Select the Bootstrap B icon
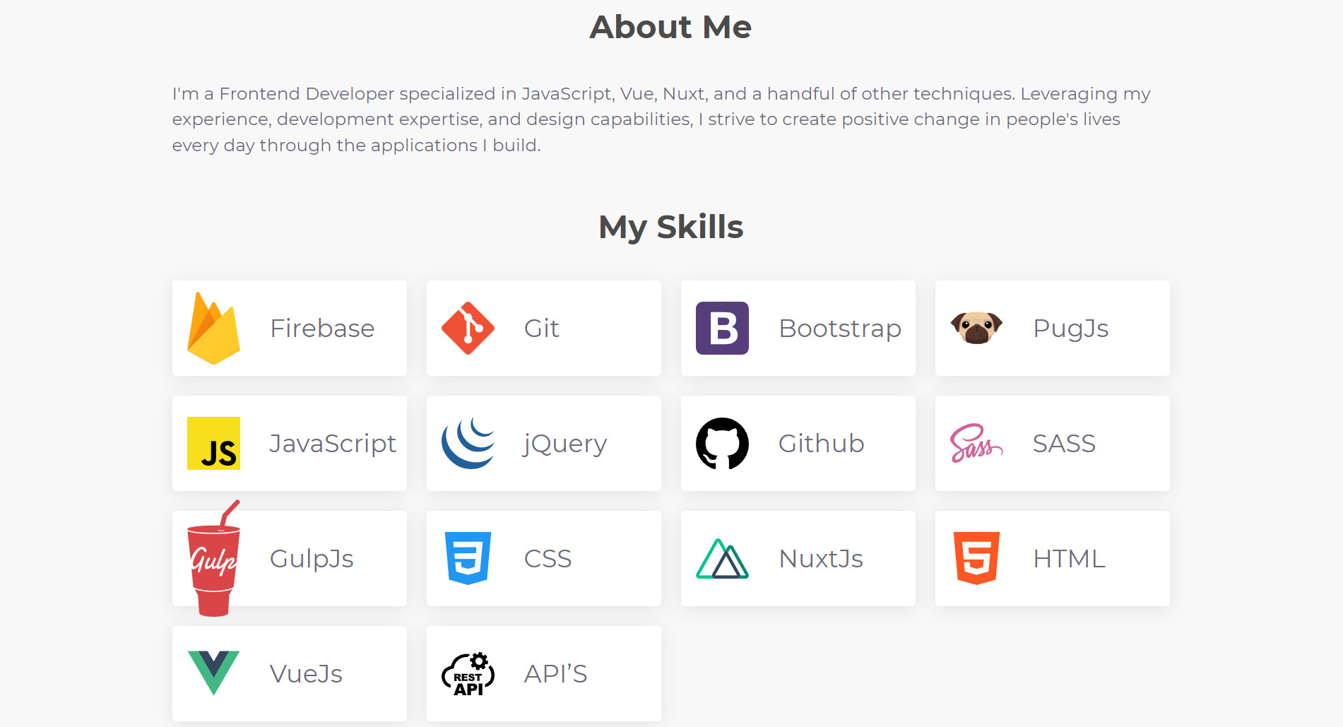The height and width of the screenshot is (727, 1343). (x=722, y=329)
